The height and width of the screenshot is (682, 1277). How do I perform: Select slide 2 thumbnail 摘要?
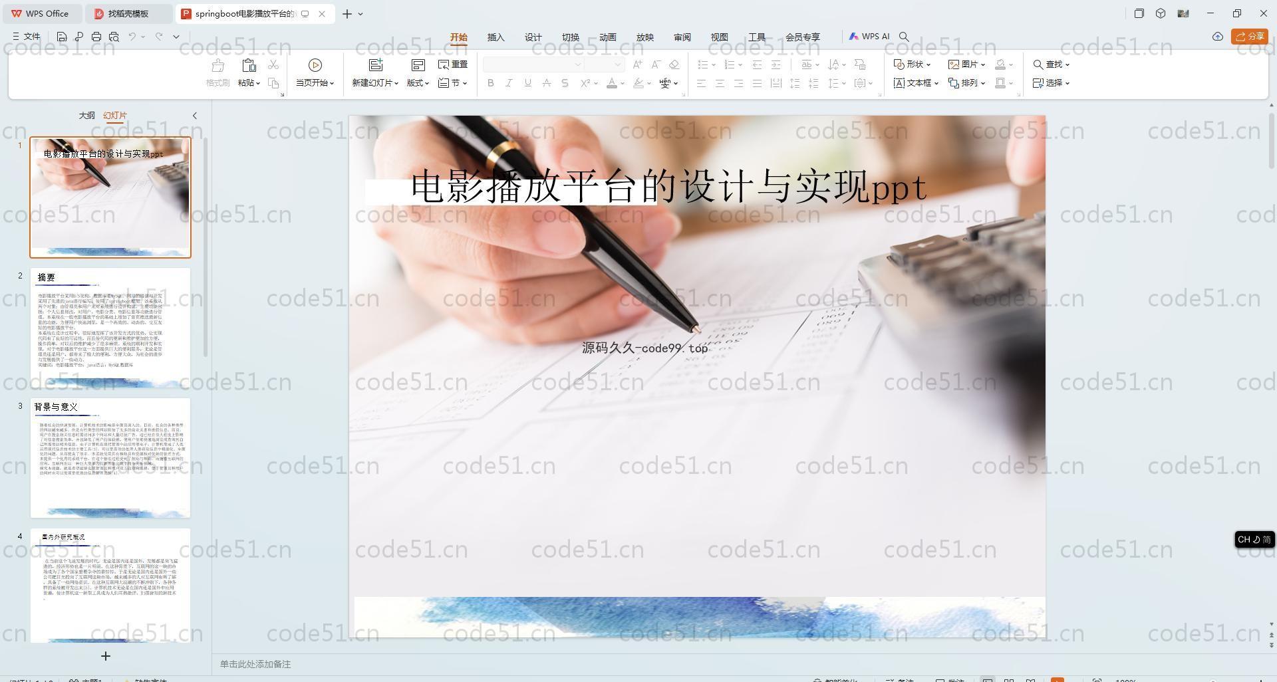coord(110,328)
